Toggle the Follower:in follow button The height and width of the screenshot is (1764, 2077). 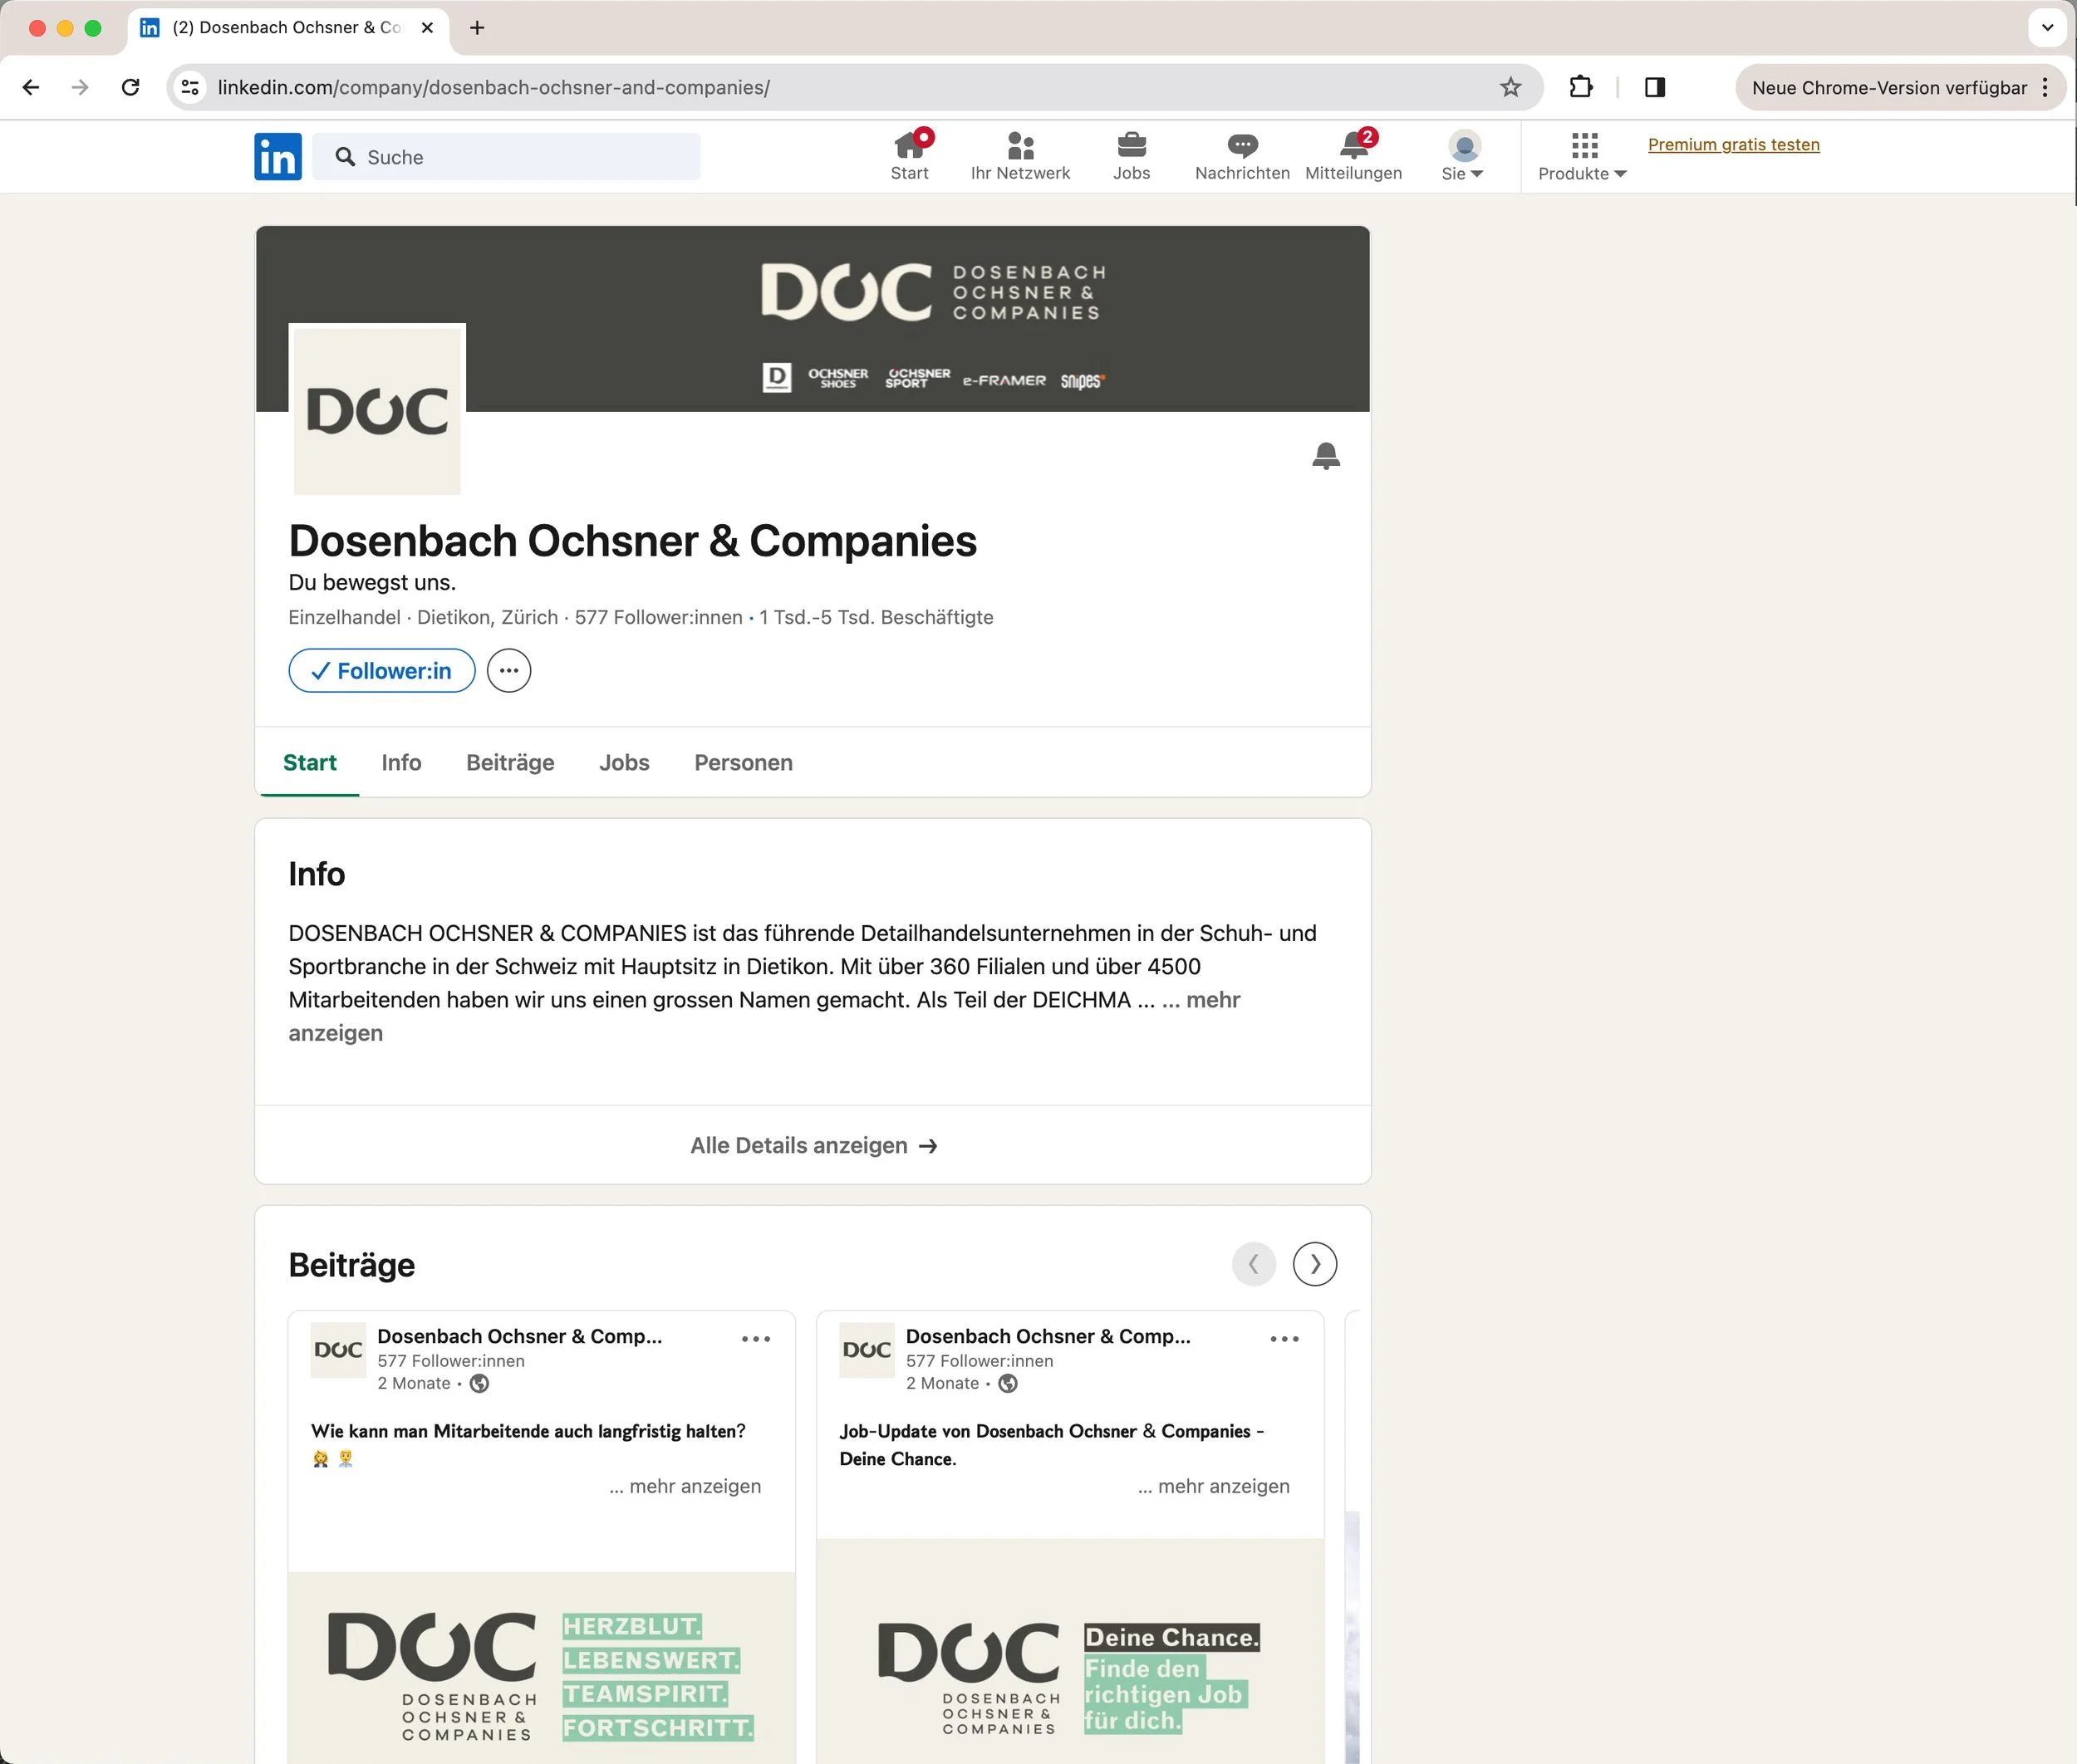(381, 671)
